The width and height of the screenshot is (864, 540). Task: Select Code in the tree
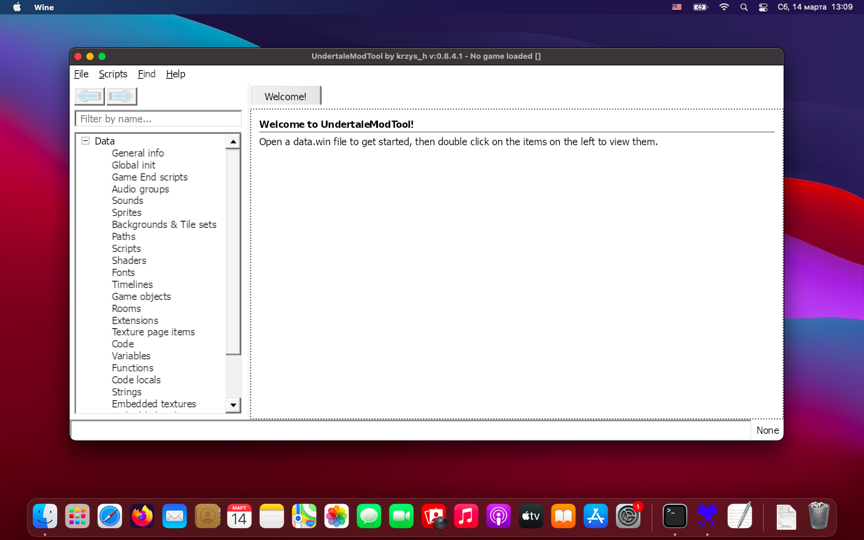coord(122,344)
